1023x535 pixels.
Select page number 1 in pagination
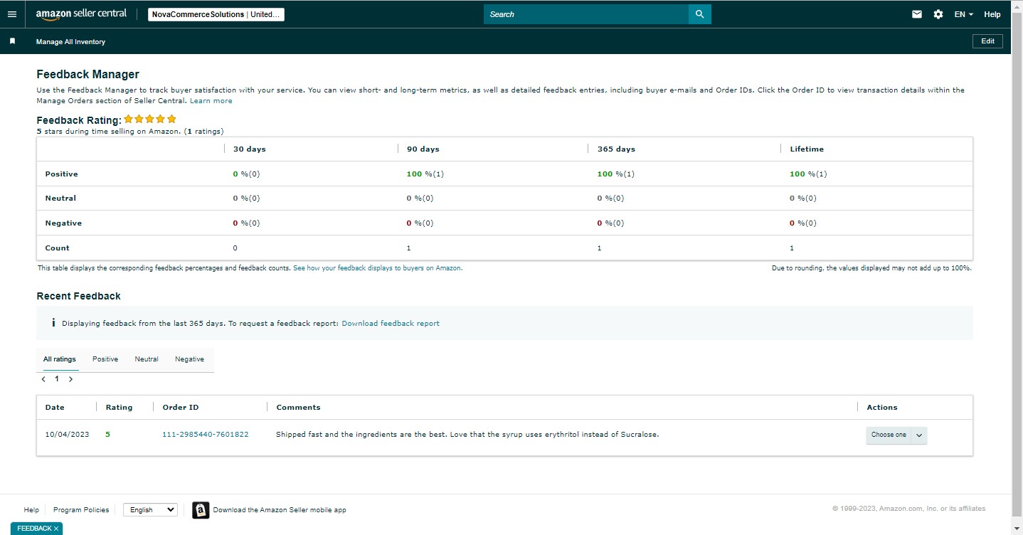coord(57,379)
